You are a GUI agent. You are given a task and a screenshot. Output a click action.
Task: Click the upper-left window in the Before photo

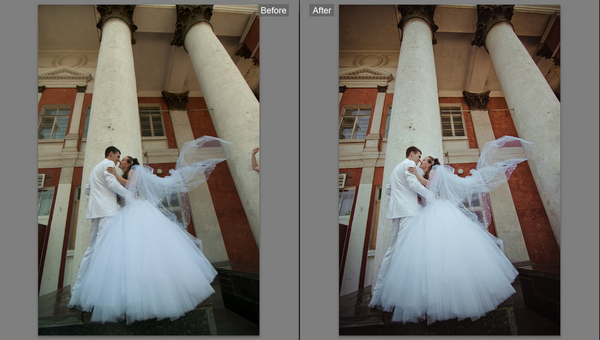point(55,123)
